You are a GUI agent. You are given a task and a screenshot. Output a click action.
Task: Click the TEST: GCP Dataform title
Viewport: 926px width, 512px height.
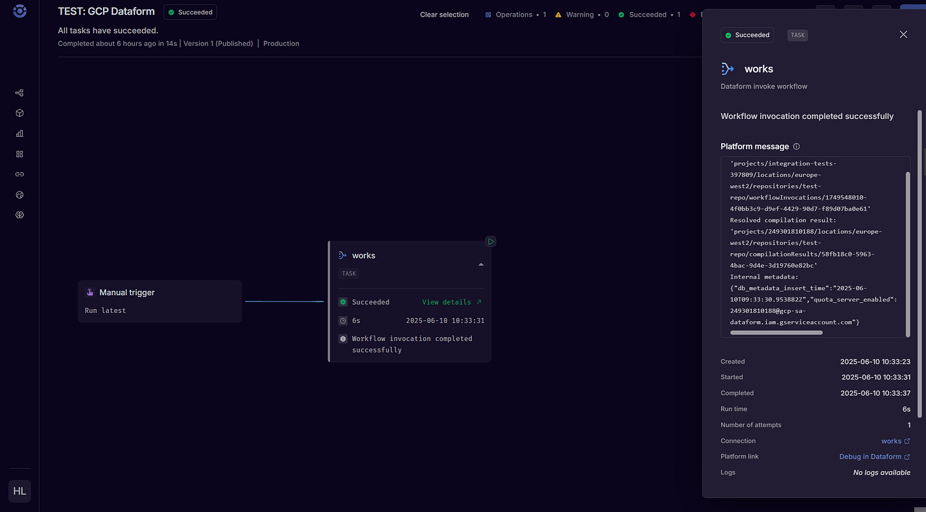(106, 11)
